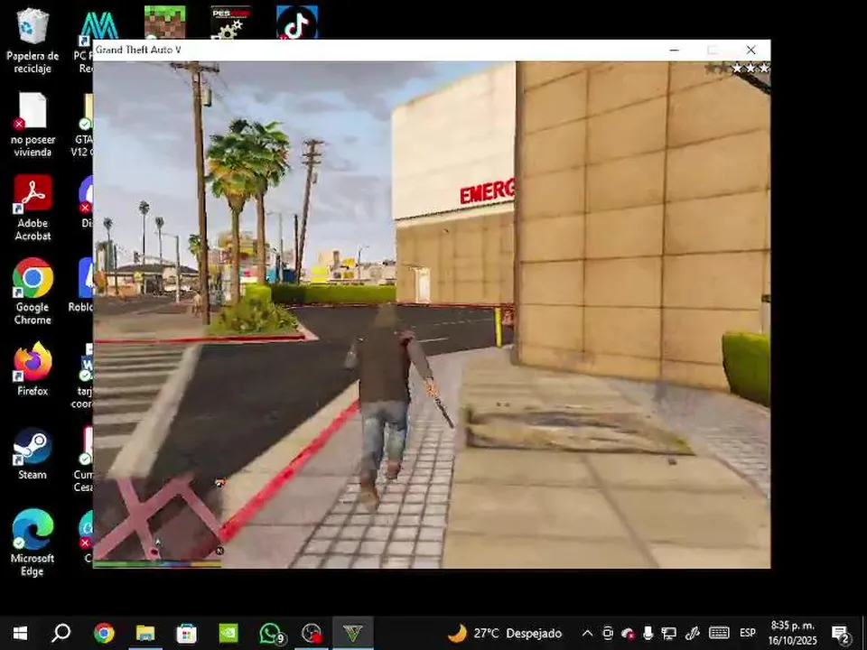Open the clock showing 8:35 p. m.
Screen dimensions: 867x650
[792, 634]
